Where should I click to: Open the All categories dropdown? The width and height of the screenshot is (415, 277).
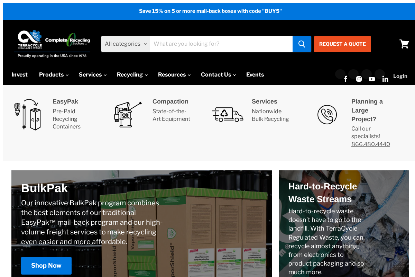(126, 44)
